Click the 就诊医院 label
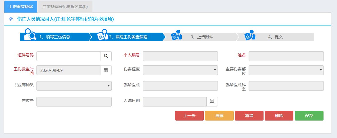 click(x=131, y=85)
